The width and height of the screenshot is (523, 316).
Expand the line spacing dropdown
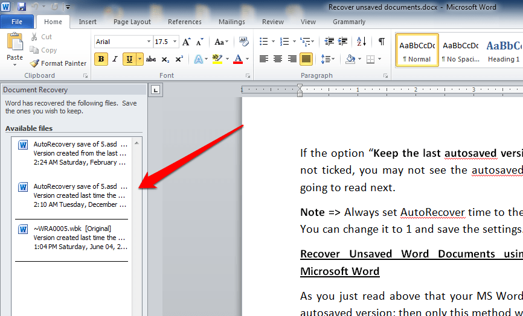pos(333,59)
